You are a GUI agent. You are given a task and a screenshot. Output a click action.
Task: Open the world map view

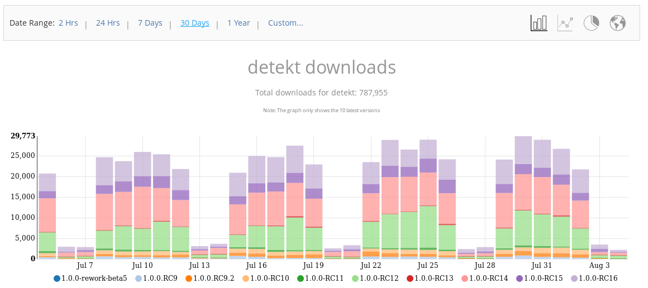(617, 23)
